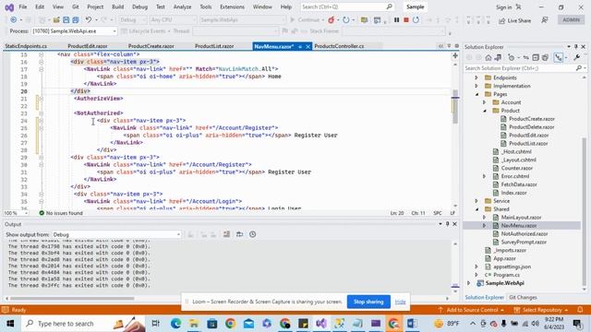Switch to Git Changes tab
The width and height of the screenshot is (591, 332).
pos(523,297)
